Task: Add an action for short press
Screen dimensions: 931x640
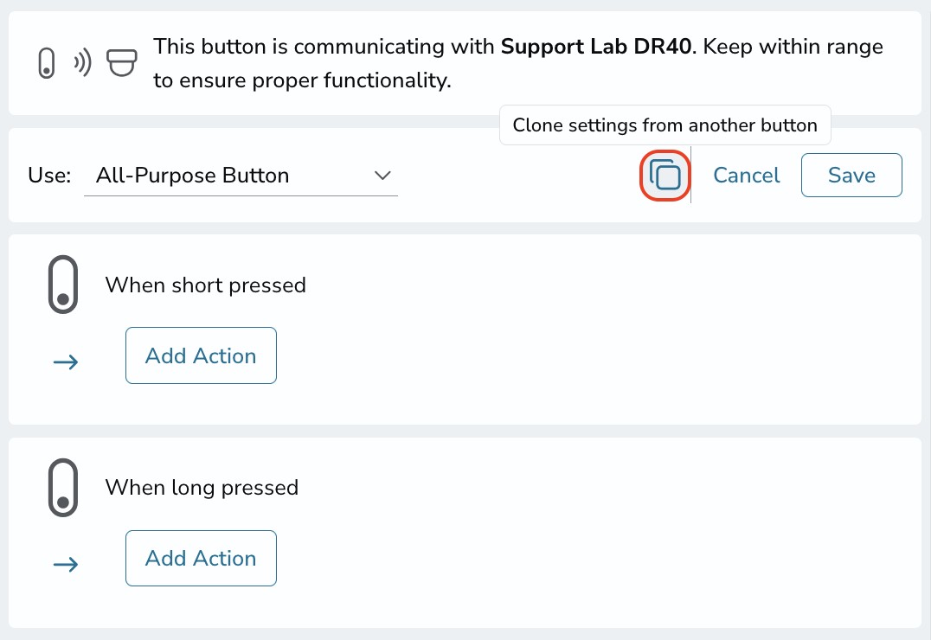Action: [201, 355]
